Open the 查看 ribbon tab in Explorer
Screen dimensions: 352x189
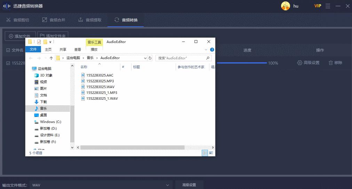[78, 49]
